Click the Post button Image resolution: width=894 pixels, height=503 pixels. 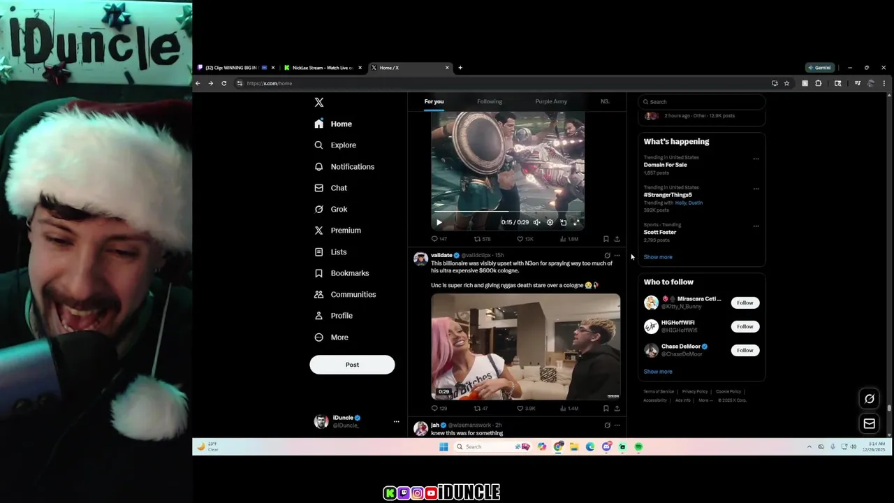click(352, 365)
